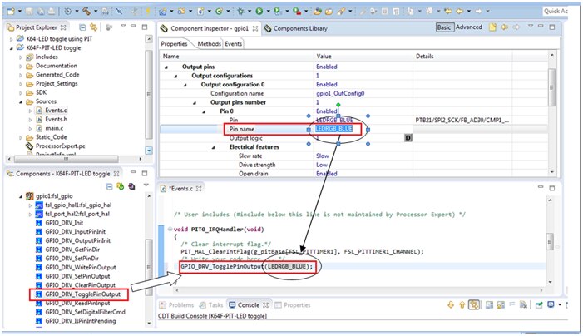Click the Components view green generate icon
This screenshot has width=583, height=336.
(x=120, y=186)
